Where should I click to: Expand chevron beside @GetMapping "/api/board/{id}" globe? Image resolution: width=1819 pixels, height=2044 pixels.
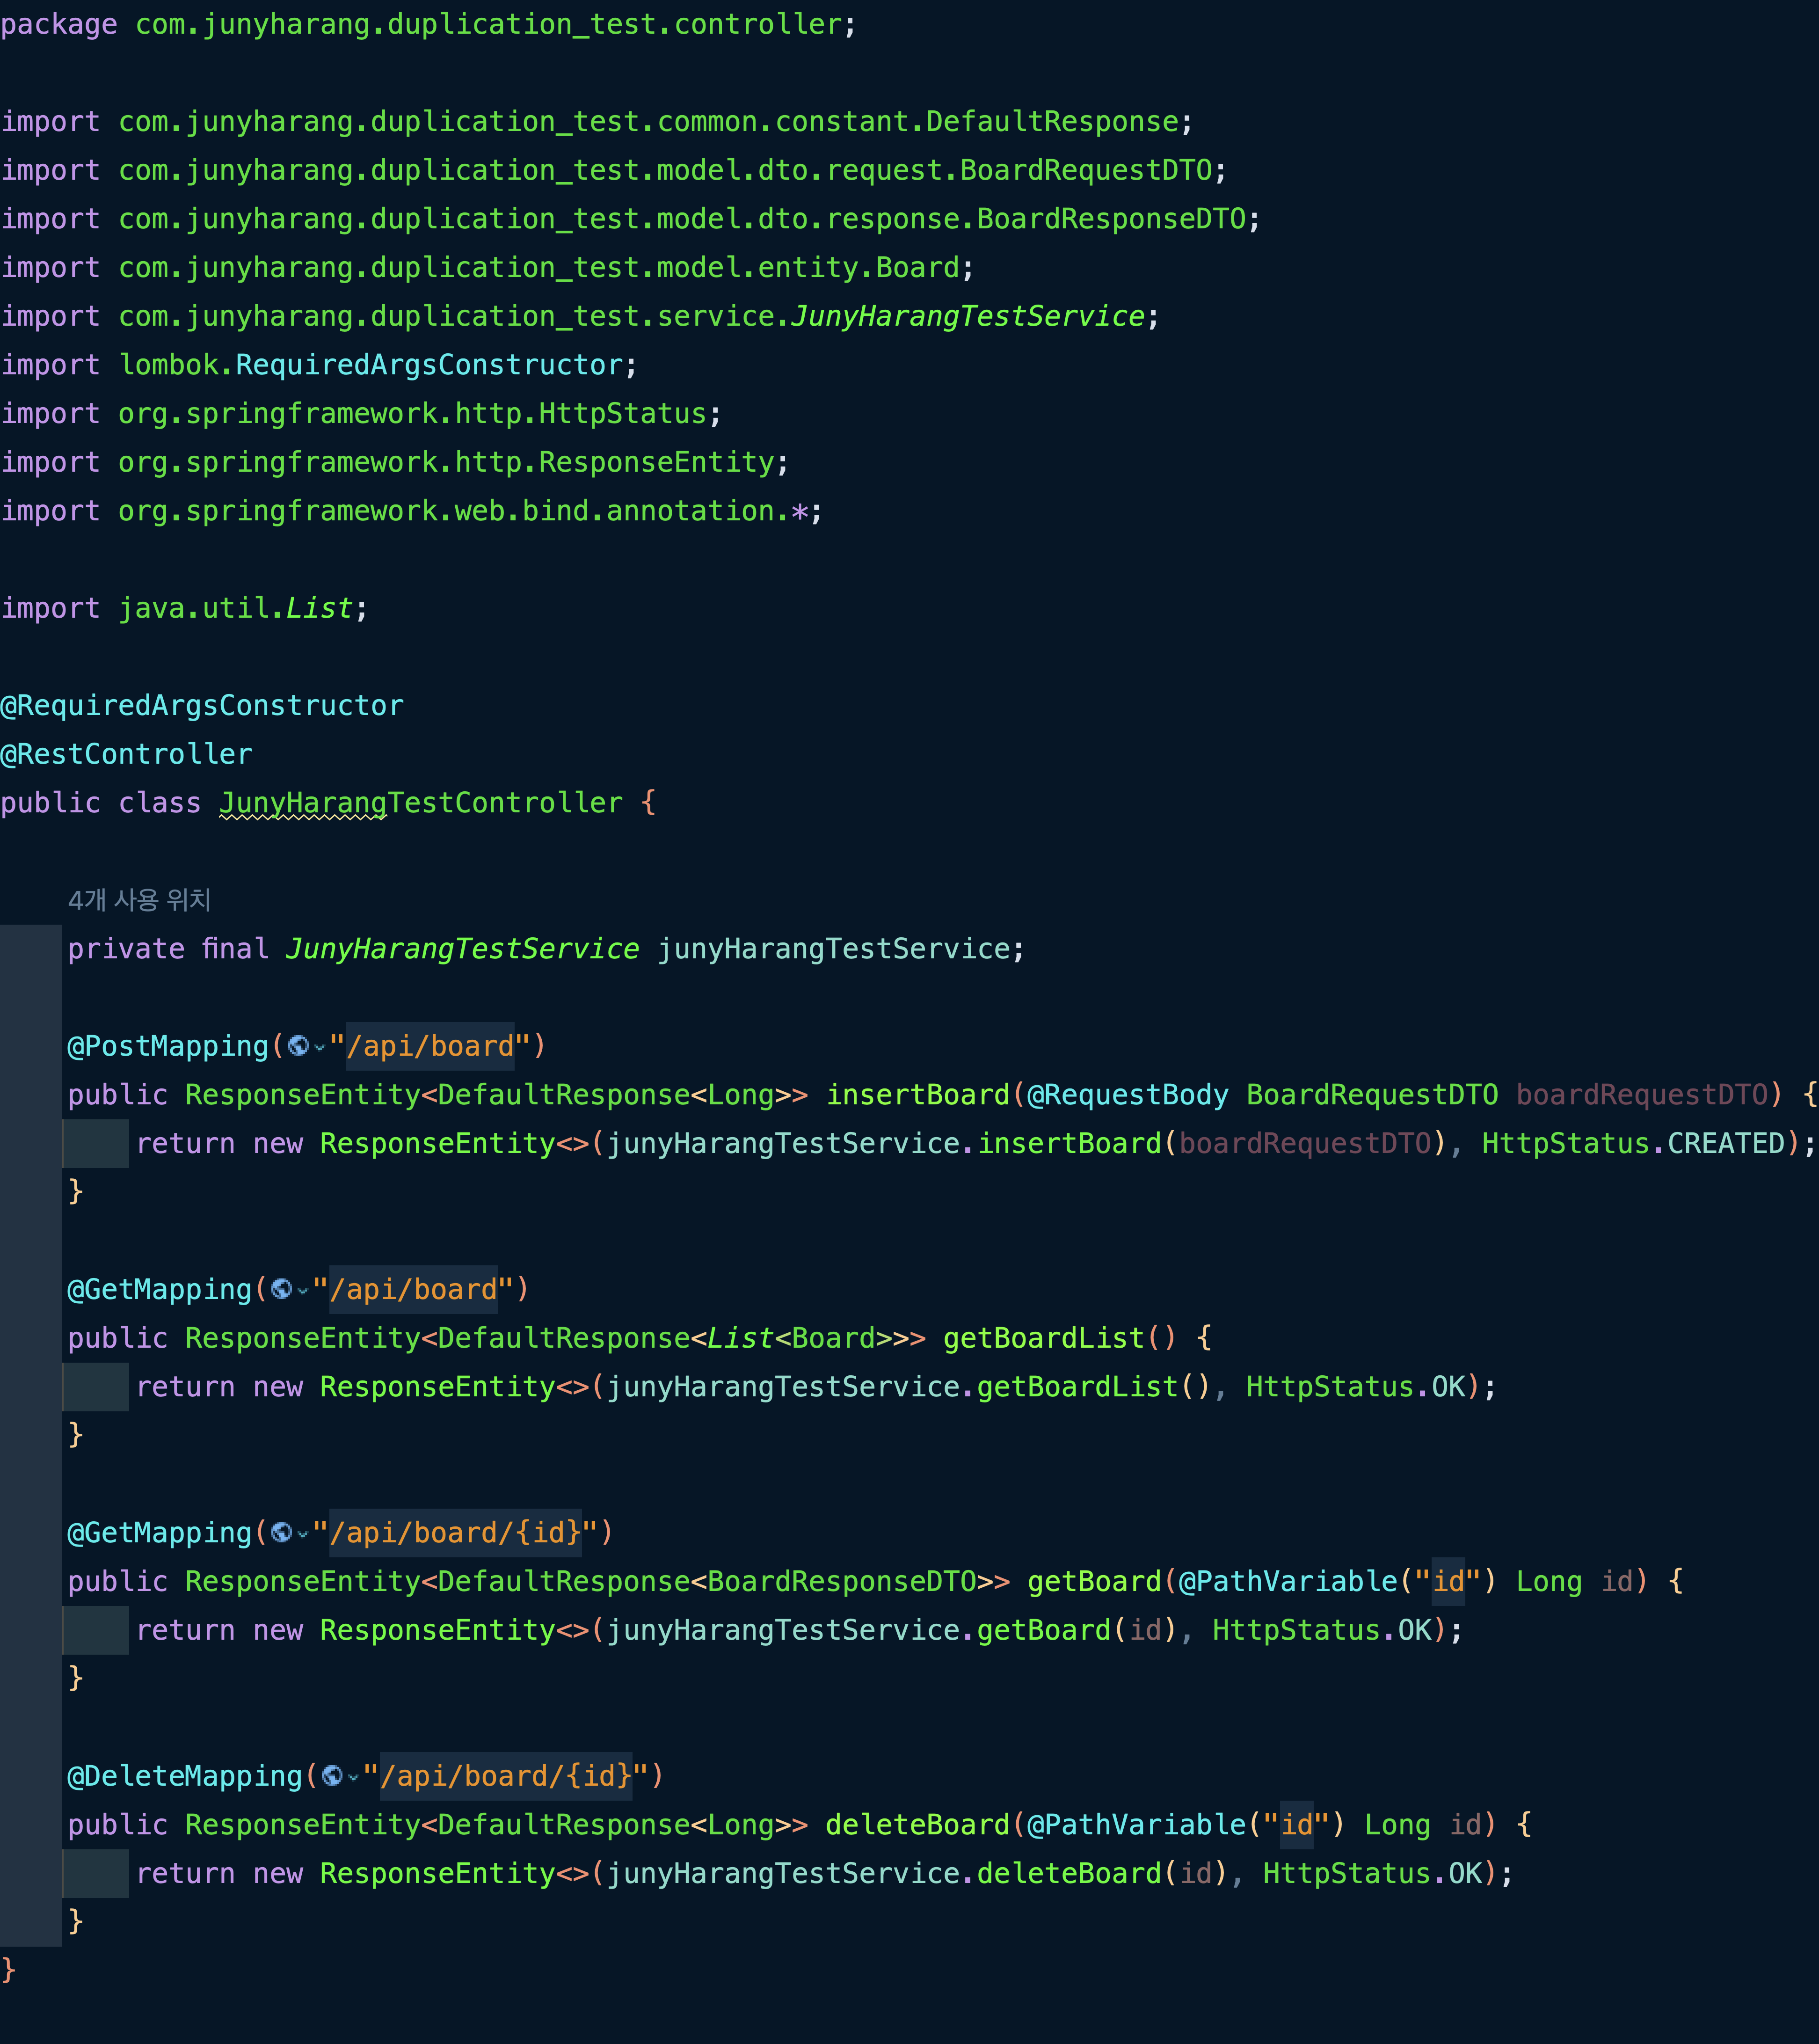coord(303,1534)
